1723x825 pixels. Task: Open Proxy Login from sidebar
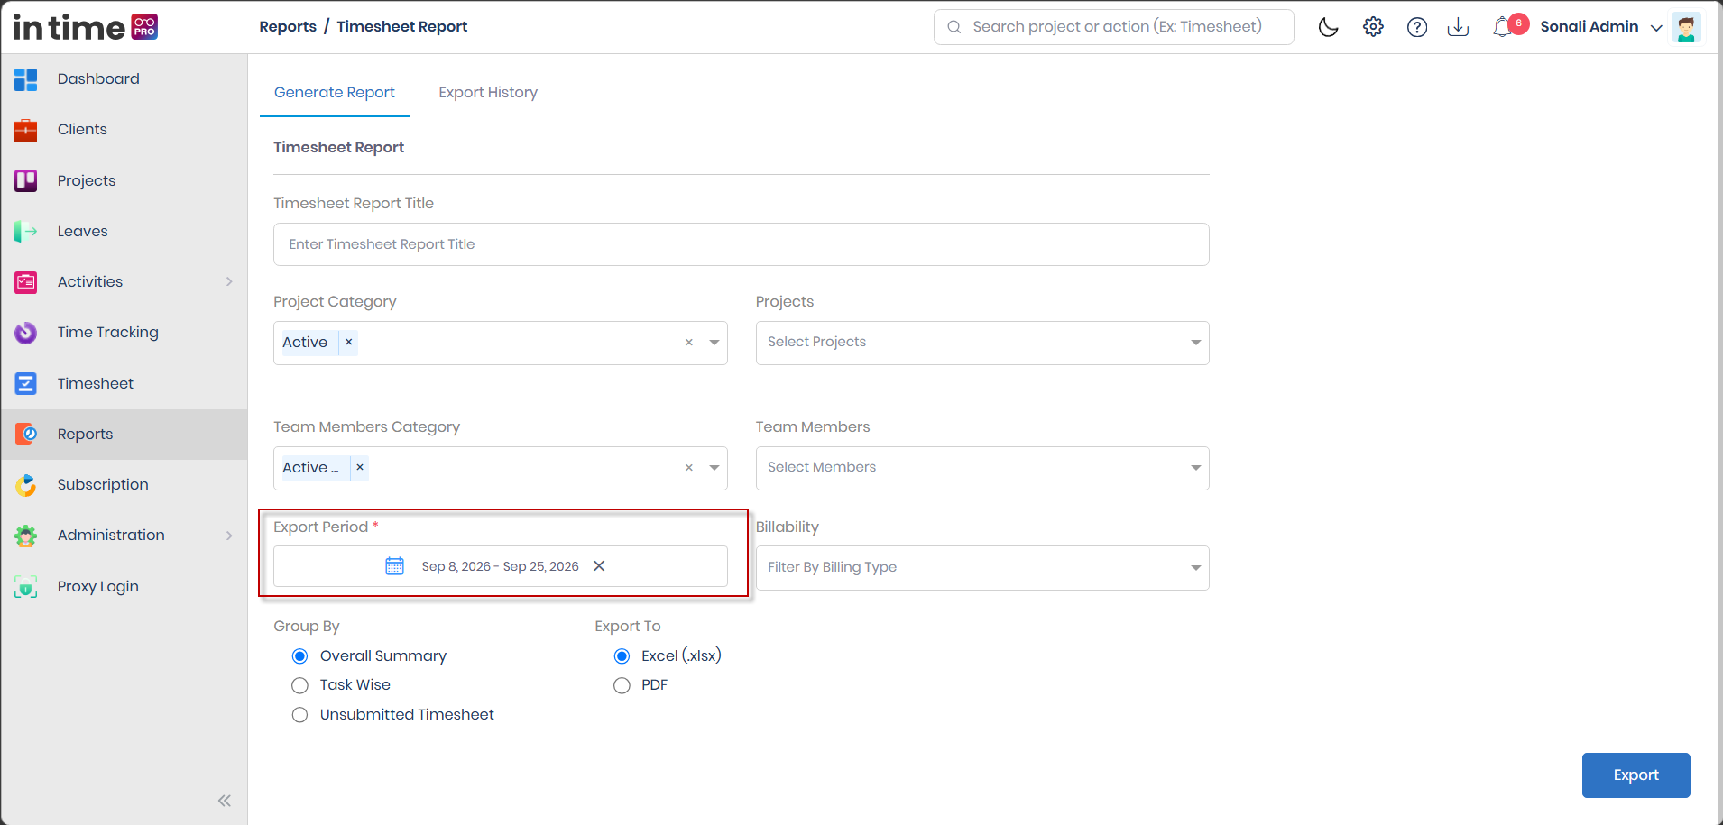click(x=124, y=587)
